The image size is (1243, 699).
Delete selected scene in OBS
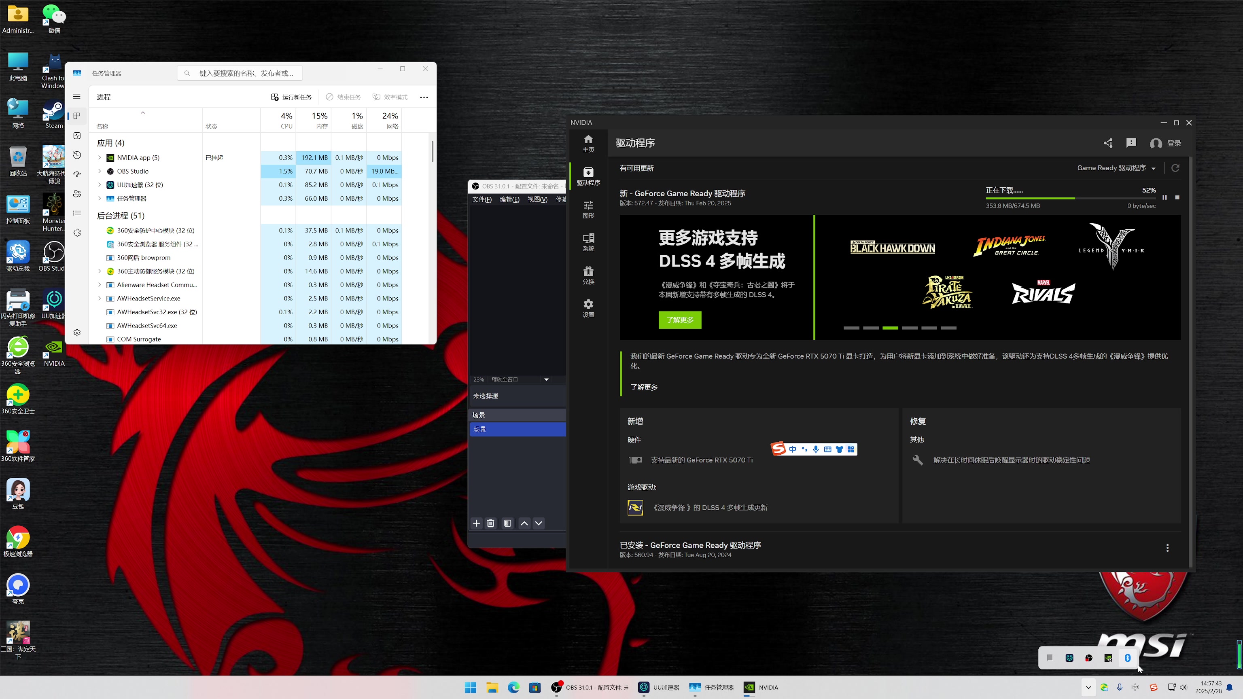click(491, 523)
